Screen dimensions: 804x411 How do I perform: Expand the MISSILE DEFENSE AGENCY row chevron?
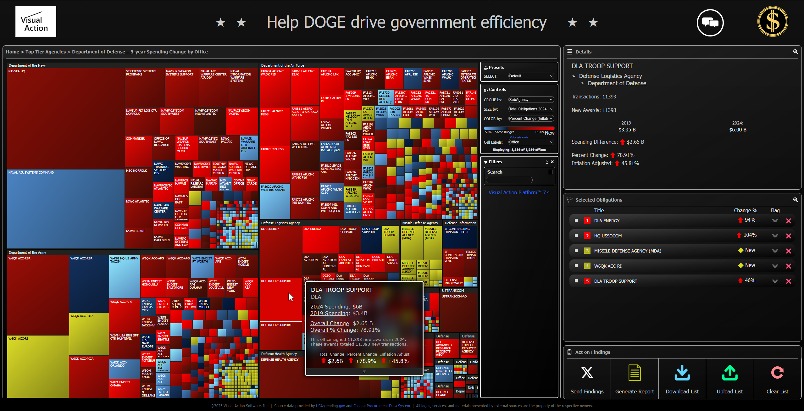pos(775,251)
